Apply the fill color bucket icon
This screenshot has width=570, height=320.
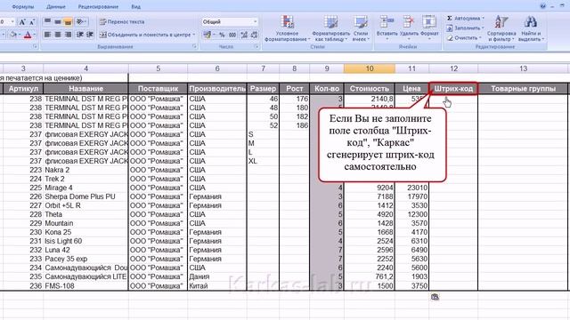pyautogui.click(x=13, y=35)
